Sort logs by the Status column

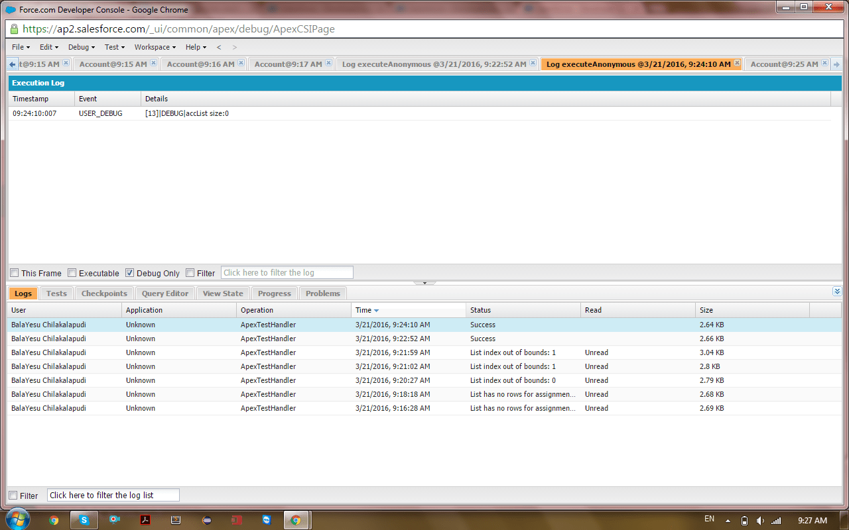tap(523, 310)
